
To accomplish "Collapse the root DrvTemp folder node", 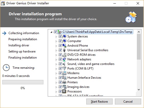I will point(51,32).
